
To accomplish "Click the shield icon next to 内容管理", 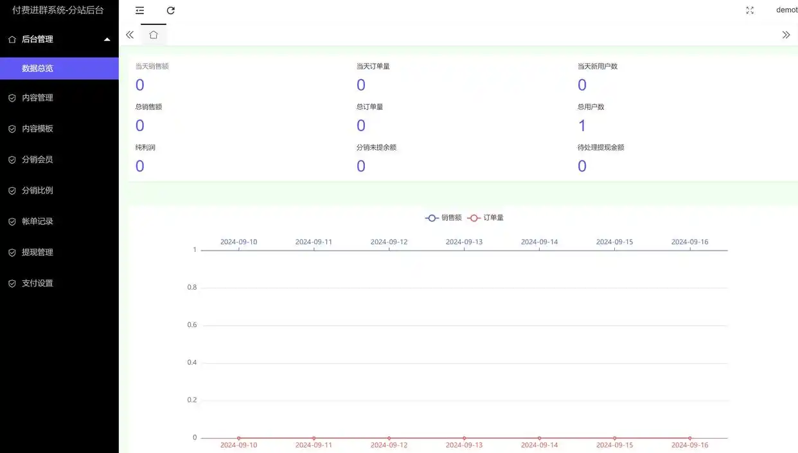I will (x=12, y=98).
